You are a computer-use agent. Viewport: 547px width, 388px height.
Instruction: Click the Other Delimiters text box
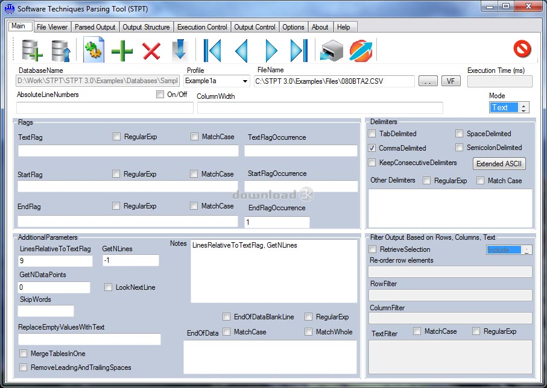pos(451,208)
